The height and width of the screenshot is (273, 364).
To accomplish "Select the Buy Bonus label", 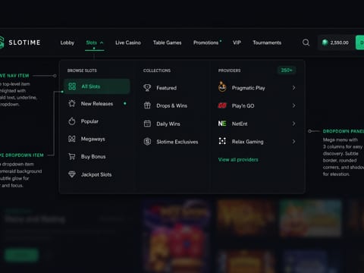I will click(x=93, y=157).
